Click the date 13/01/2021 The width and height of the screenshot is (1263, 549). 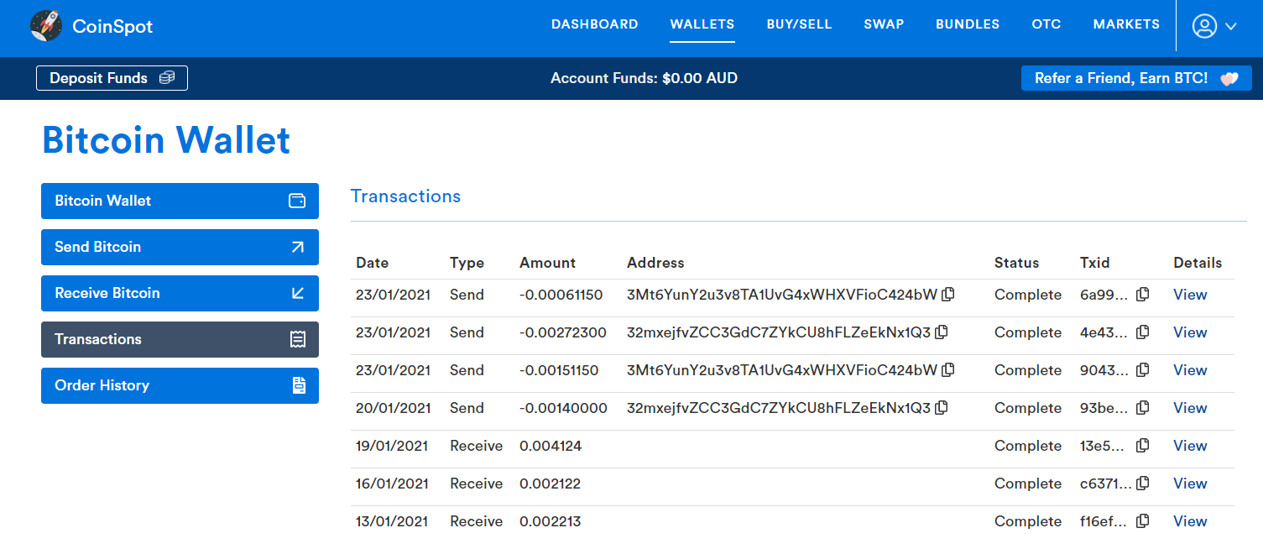392,521
